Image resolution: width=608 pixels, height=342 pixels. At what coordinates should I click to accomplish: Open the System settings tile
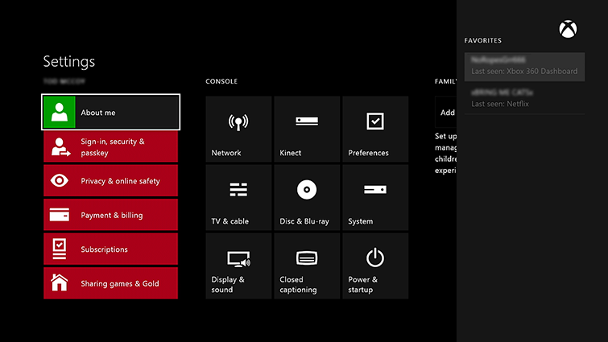click(x=375, y=197)
